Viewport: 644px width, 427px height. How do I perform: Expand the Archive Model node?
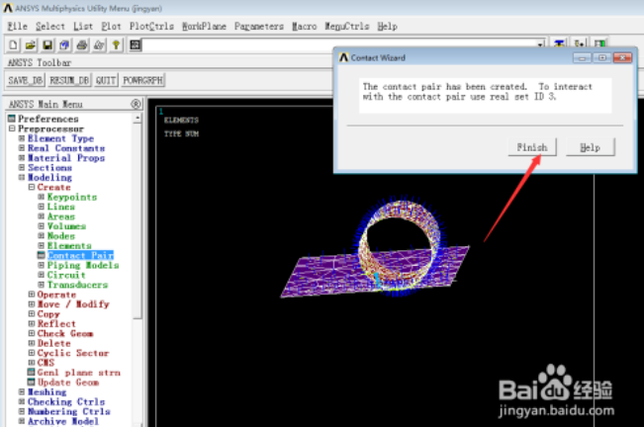[x=22, y=421]
